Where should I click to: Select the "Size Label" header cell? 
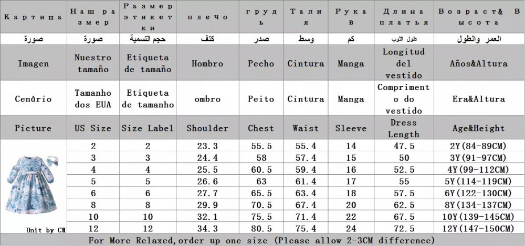(x=148, y=128)
